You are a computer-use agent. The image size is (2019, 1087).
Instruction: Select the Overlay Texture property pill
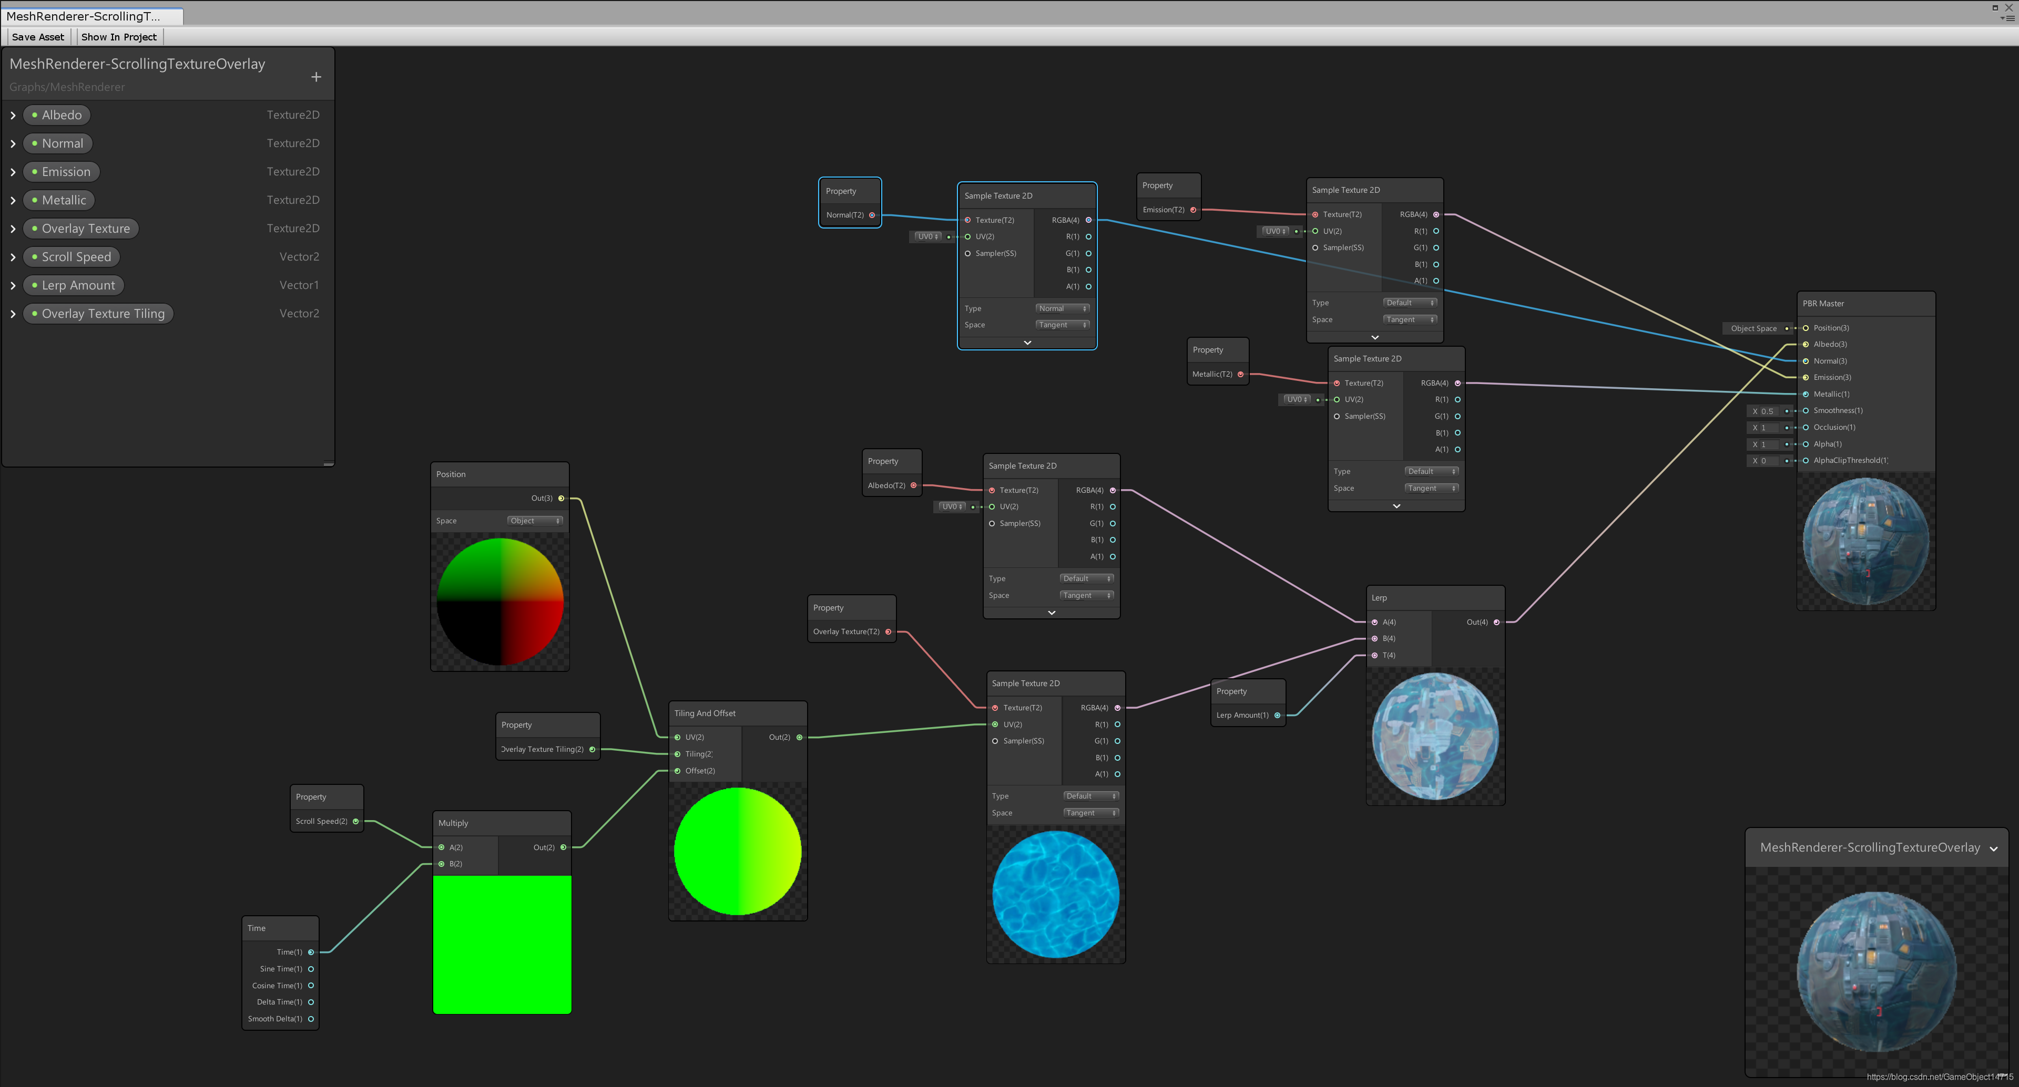coord(81,229)
